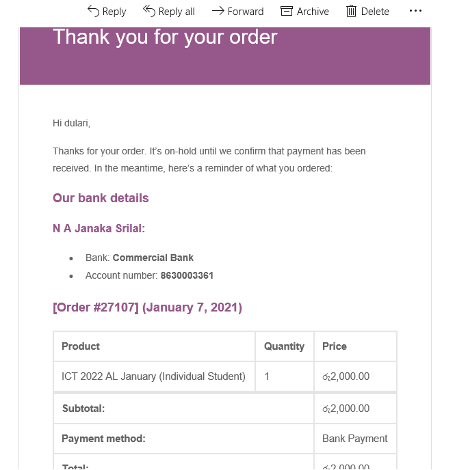The height and width of the screenshot is (470, 455).
Task: Click the Reply text label
Action: click(x=114, y=12)
